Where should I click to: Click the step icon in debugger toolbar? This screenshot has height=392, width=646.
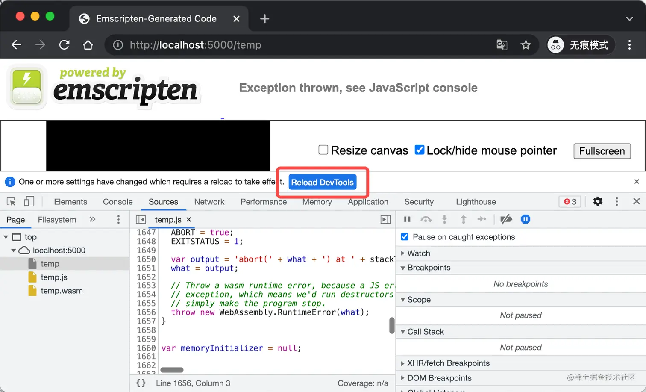[482, 219]
